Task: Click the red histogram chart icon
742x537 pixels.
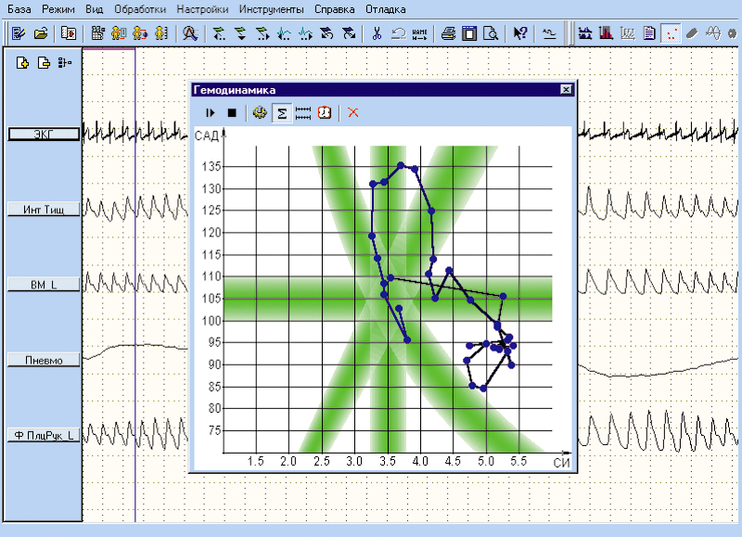Action: click(606, 33)
